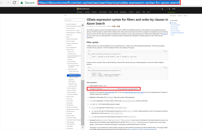202x130 pixels.
Task: Open Lucene query syntax in the sidebar
Action: pos(74,73)
